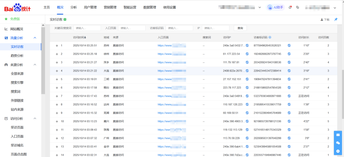Screen dimensions: 344x157
Task: Collapse the 来源分析 sidebar group
Action: coord(35,65)
